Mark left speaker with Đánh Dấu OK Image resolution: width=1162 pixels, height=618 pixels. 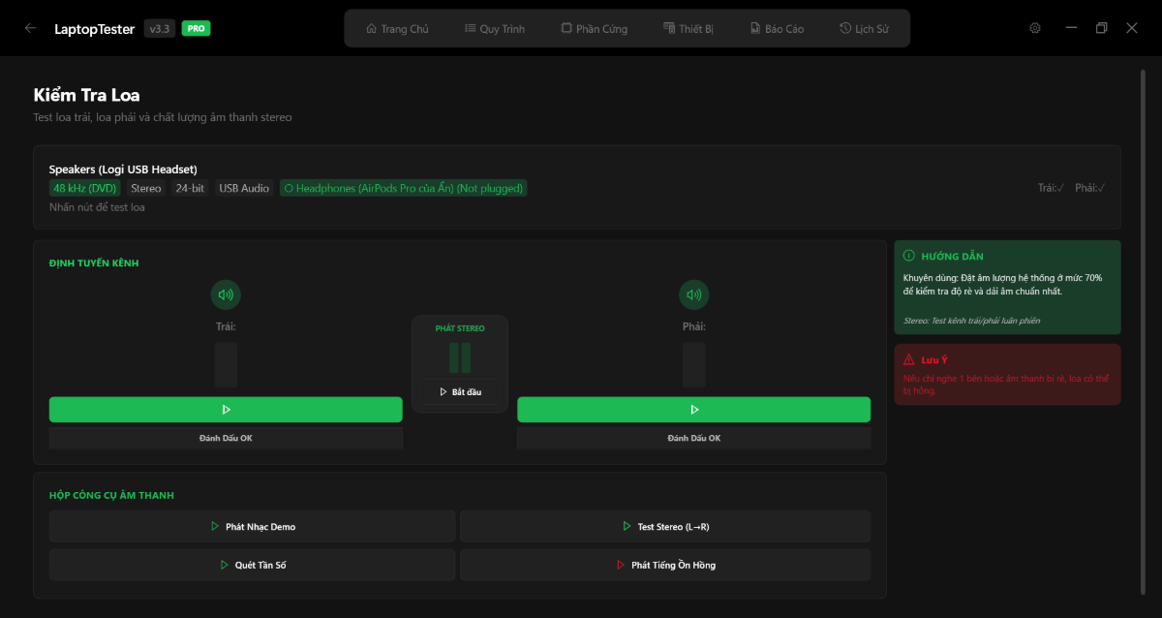[226, 438]
